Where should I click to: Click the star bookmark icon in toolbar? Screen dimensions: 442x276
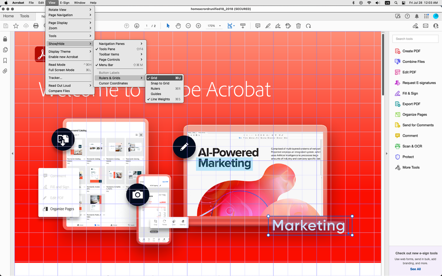pos(16,26)
